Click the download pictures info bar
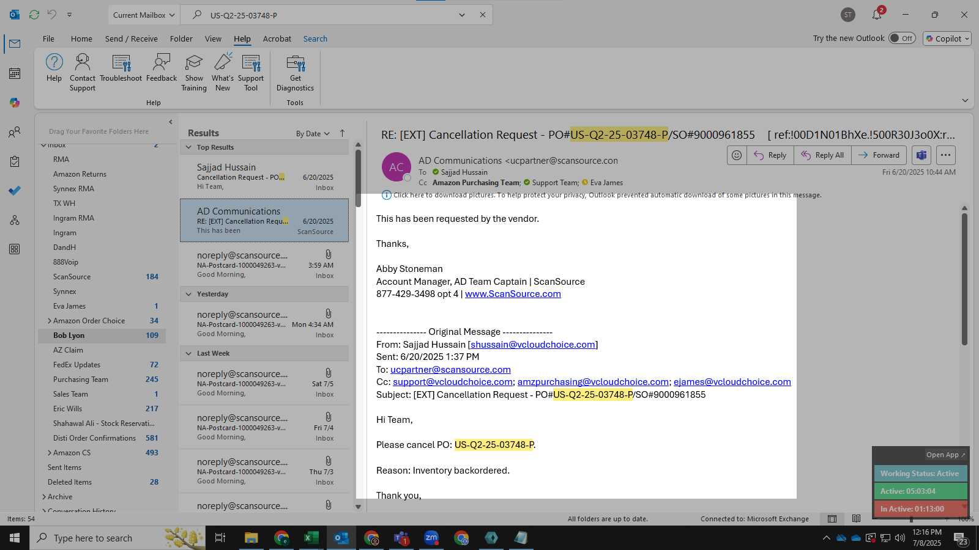Viewport: 979px width, 550px height. click(601, 195)
